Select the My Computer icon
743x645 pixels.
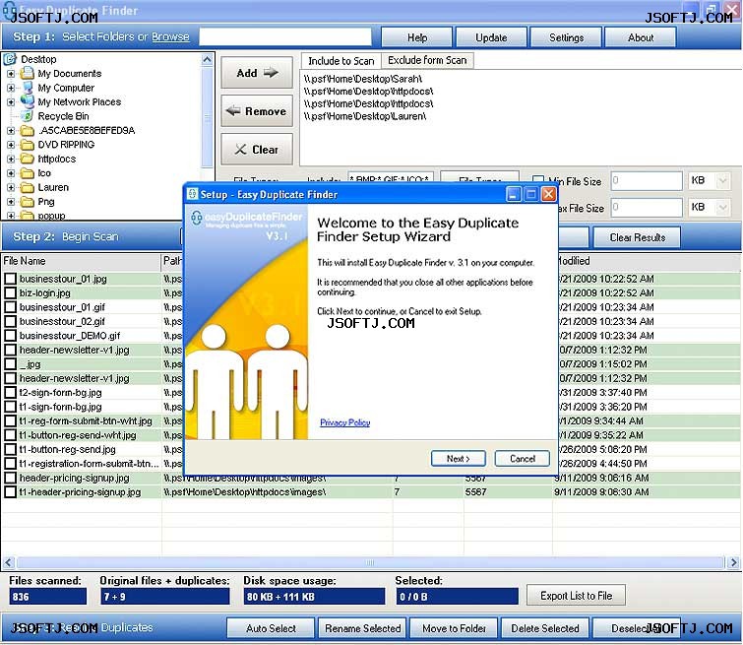click(x=28, y=88)
